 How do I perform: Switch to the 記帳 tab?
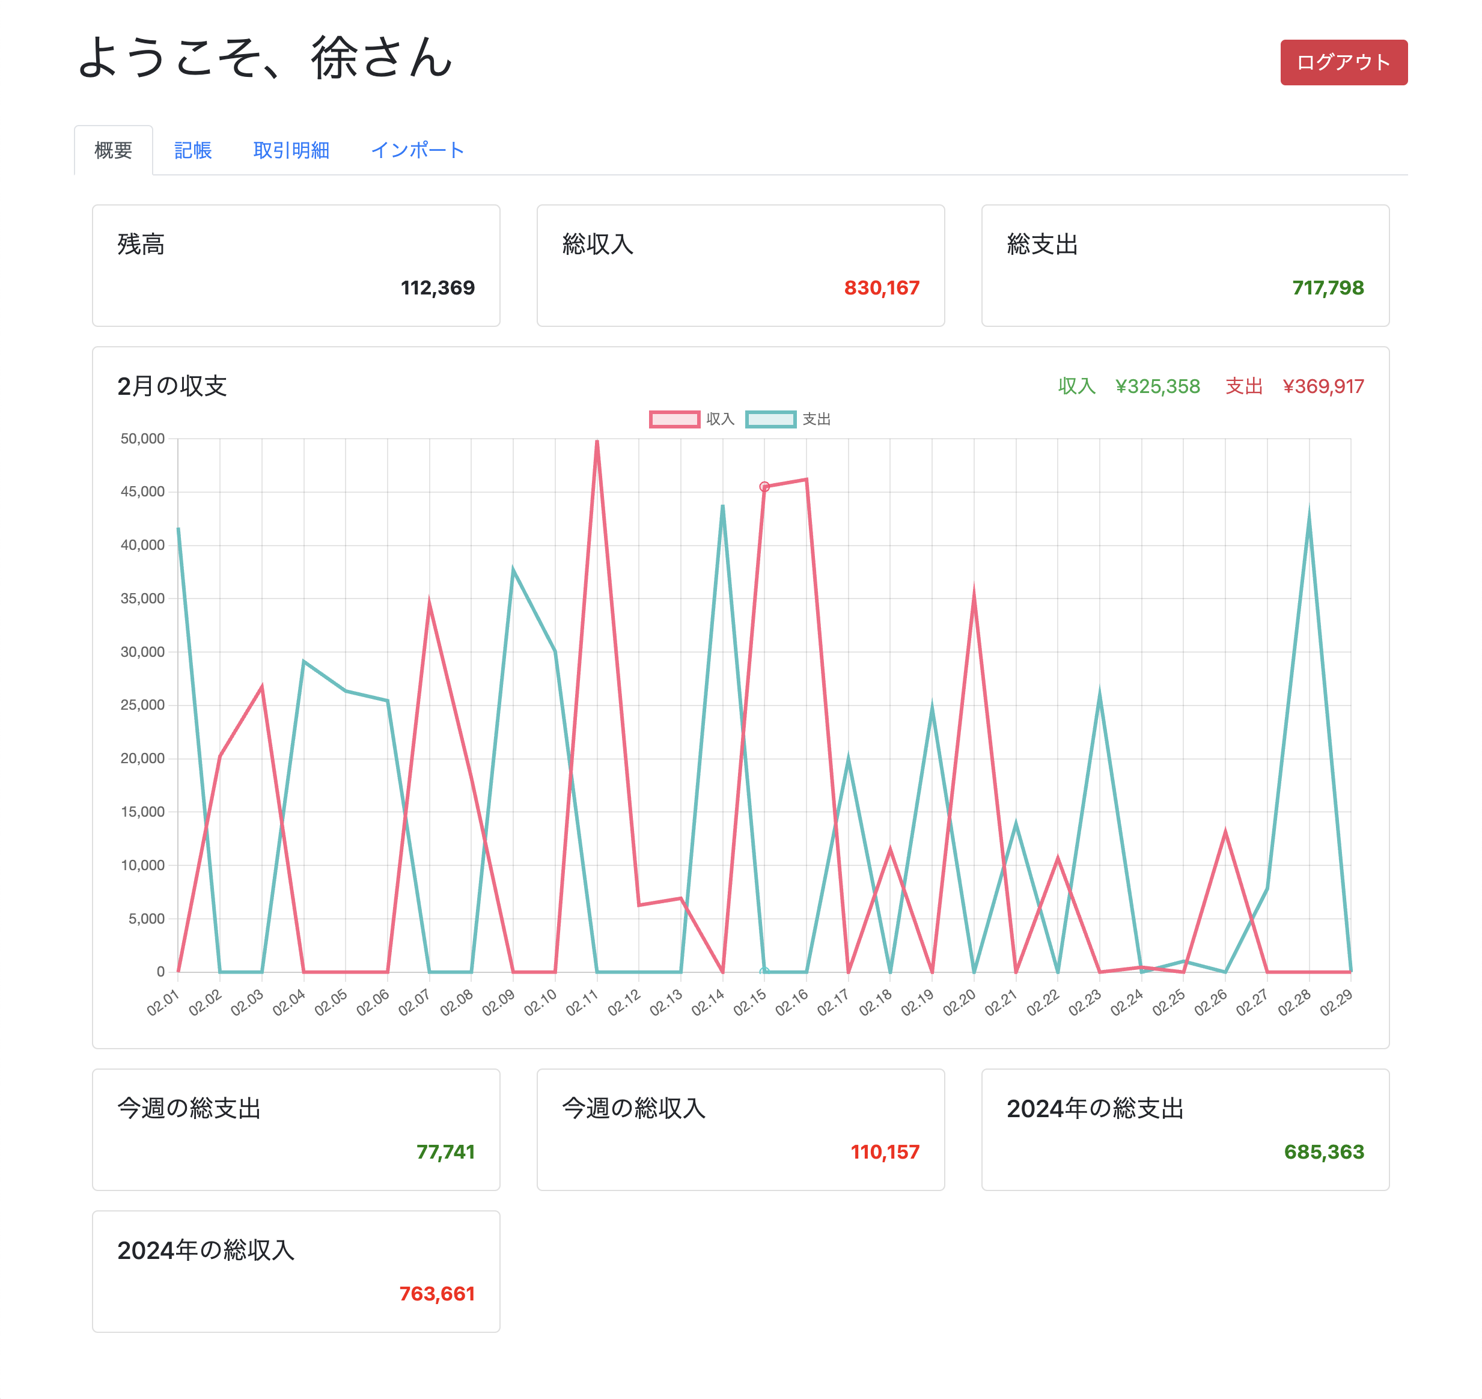coord(192,151)
